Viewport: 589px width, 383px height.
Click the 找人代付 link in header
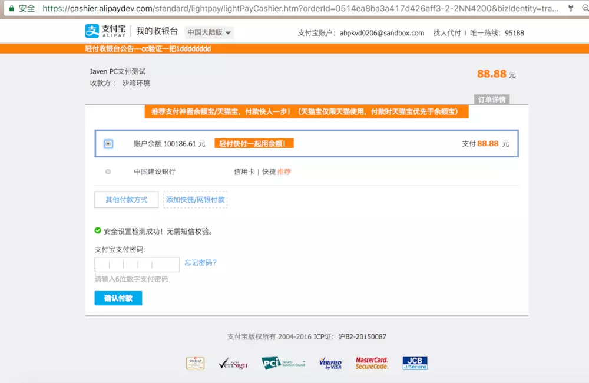[448, 33]
